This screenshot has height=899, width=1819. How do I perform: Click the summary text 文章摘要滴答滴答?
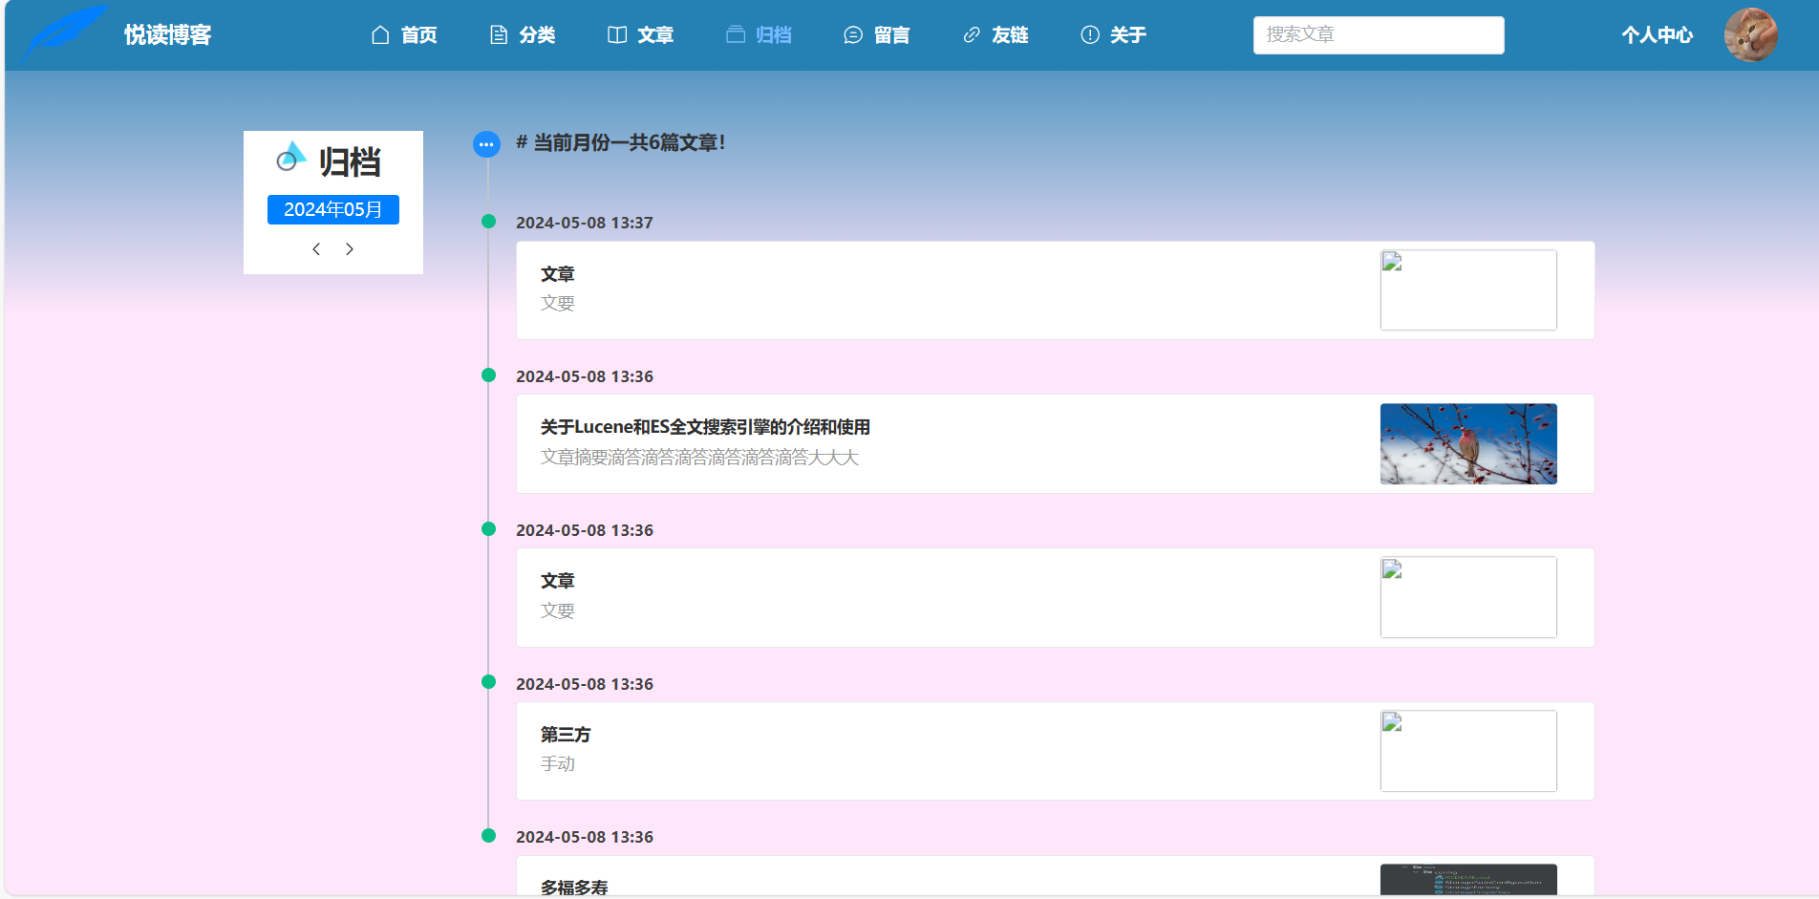(x=699, y=458)
